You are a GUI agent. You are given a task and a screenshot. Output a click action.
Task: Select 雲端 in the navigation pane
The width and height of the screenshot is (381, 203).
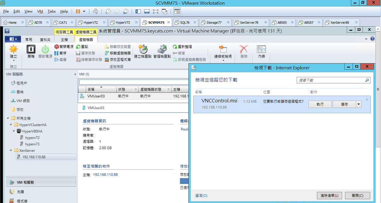pos(20,92)
